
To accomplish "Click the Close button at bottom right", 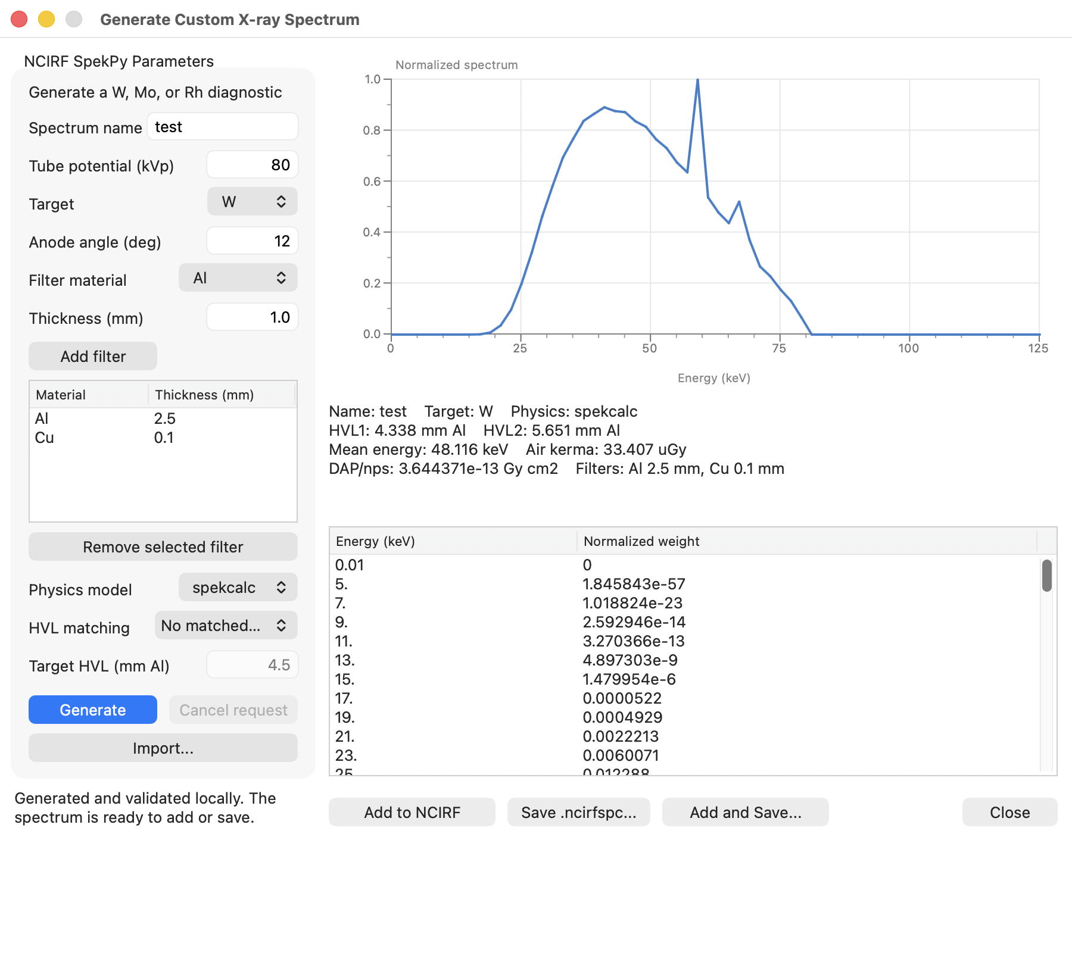I will 1010,813.
